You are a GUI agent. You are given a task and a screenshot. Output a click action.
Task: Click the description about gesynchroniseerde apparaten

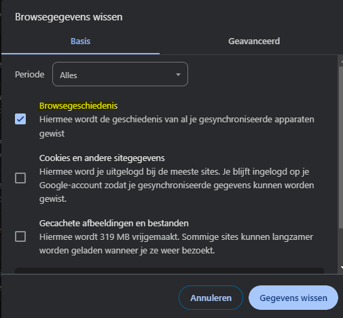[177, 126]
